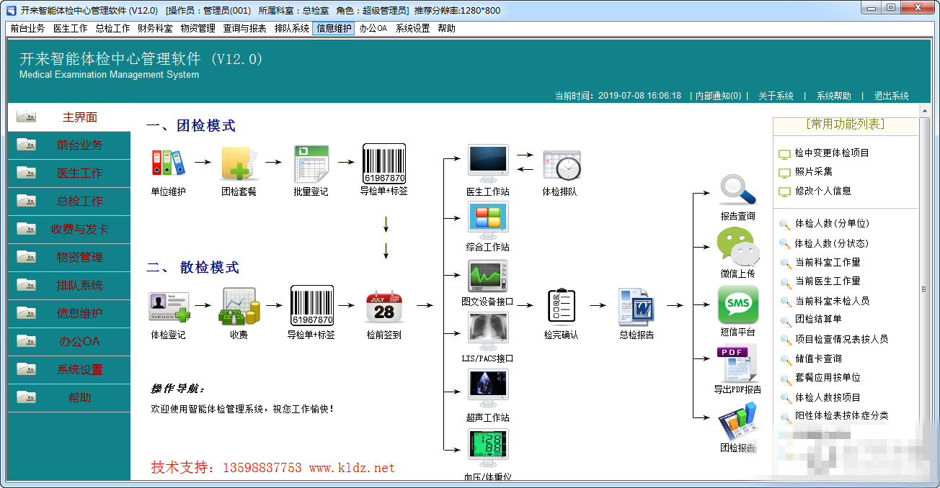
Task: Open the 关于系统 link
Action: point(776,96)
